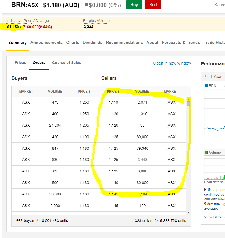Click the order table scroll-up arrow
This screenshot has height=238, width=225.
(x=189, y=99)
